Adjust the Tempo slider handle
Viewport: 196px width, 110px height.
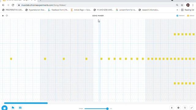(x=107, y=109)
